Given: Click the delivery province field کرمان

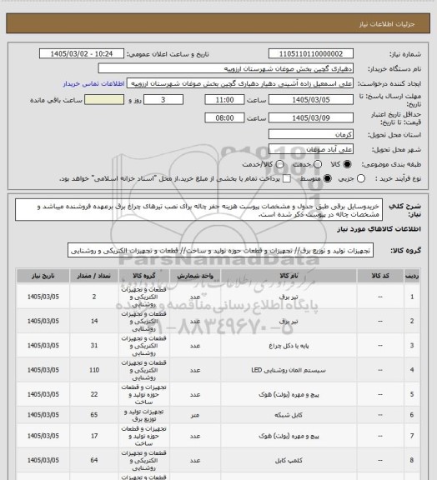Looking at the screenshot, I should [311, 134].
